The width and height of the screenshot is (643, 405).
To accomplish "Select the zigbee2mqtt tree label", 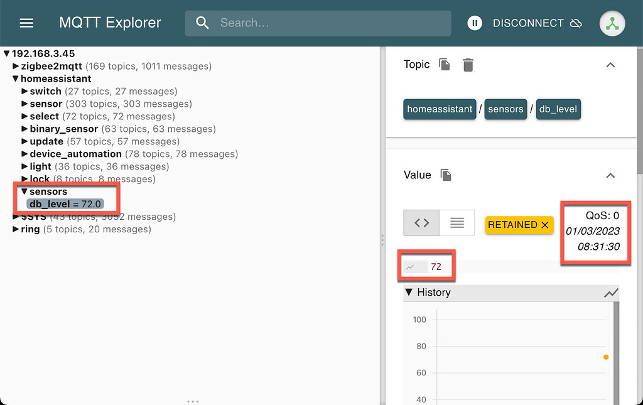I will [51, 66].
